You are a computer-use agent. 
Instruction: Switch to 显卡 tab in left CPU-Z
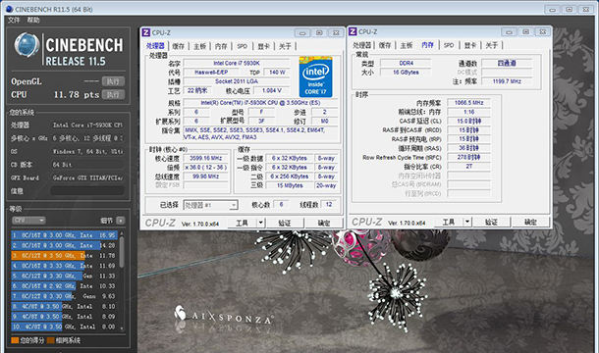coord(263,46)
